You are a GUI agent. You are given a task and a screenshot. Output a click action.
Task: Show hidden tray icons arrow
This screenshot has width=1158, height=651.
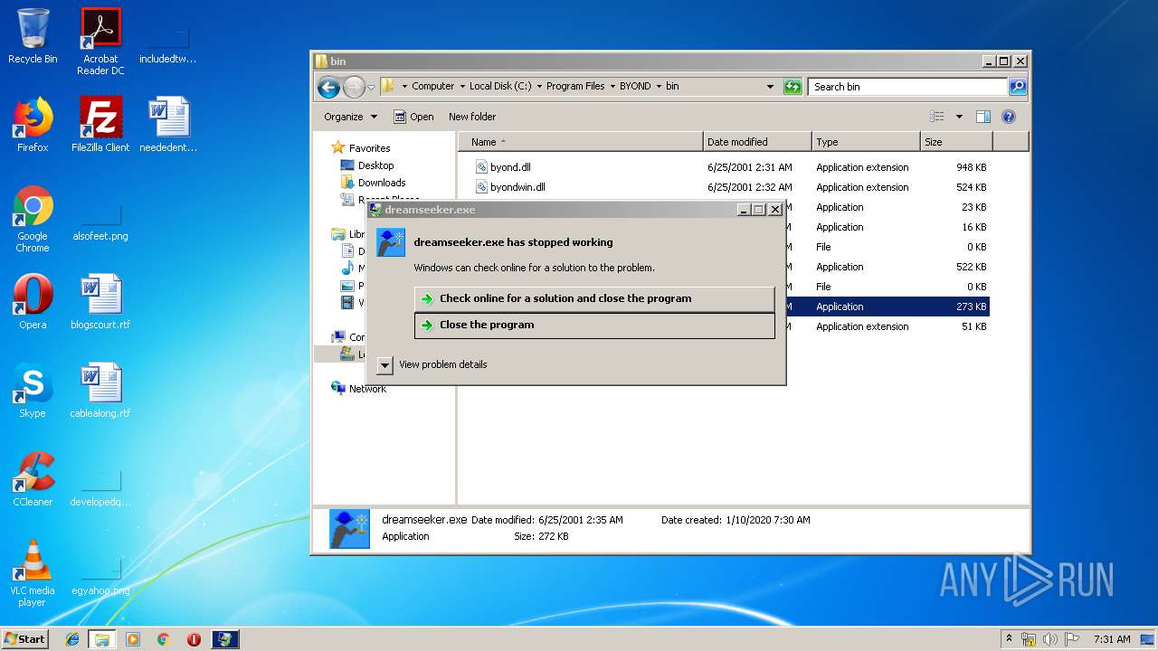(1009, 639)
